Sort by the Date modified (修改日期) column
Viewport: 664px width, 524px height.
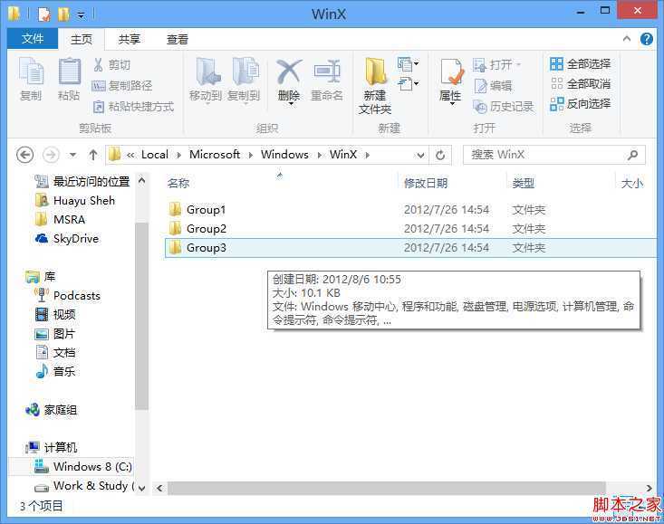click(426, 183)
